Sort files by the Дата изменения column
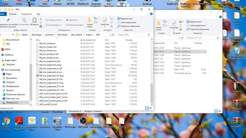Image resolution: width=246 pixels, height=138 pixels. point(88,40)
